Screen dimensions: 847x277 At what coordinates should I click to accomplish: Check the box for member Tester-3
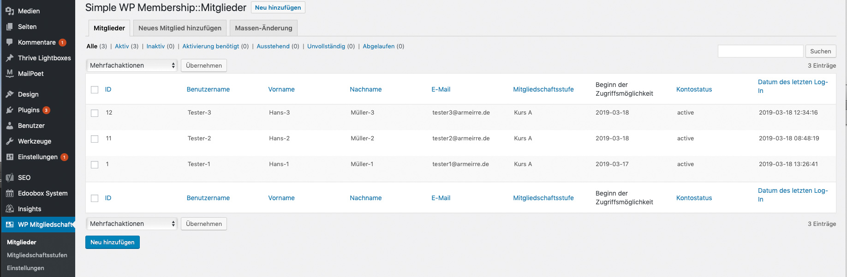point(95,113)
